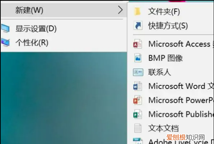Image resolution: width=214 pixels, height=144 pixels.
Task: Click the shortcut arrow icon
Action: point(138,25)
